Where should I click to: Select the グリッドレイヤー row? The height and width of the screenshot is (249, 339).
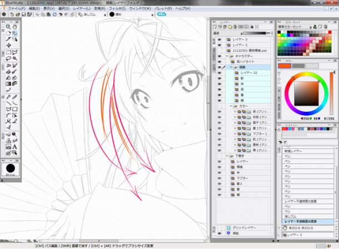click(x=248, y=228)
